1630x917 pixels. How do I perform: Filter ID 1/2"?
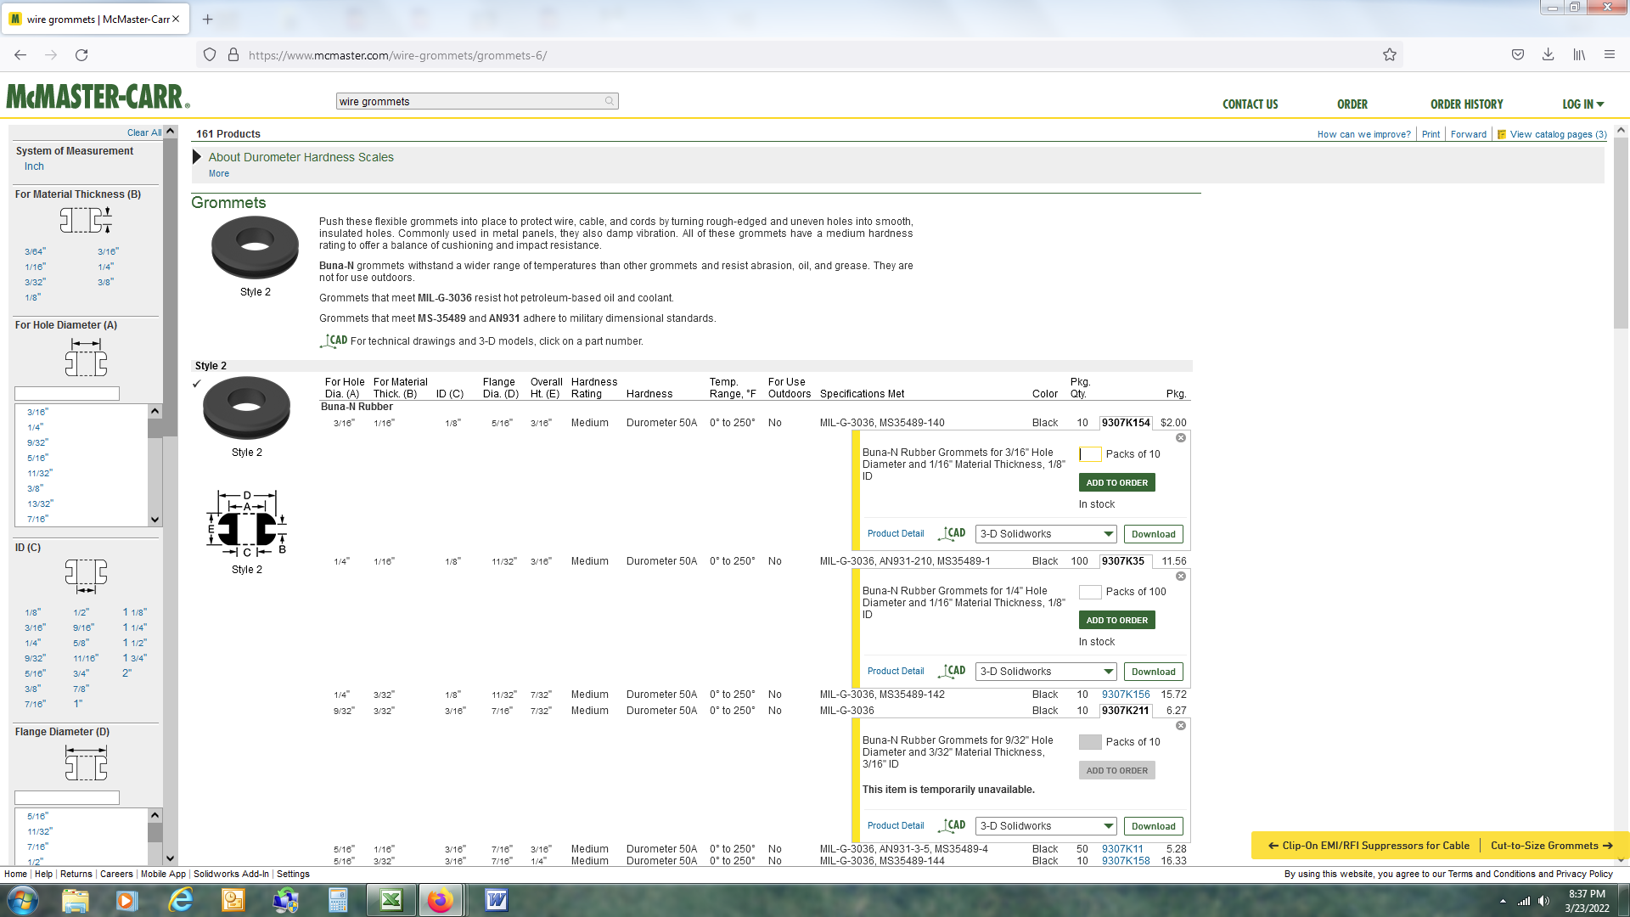pyautogui.click(x=81, y=612)
